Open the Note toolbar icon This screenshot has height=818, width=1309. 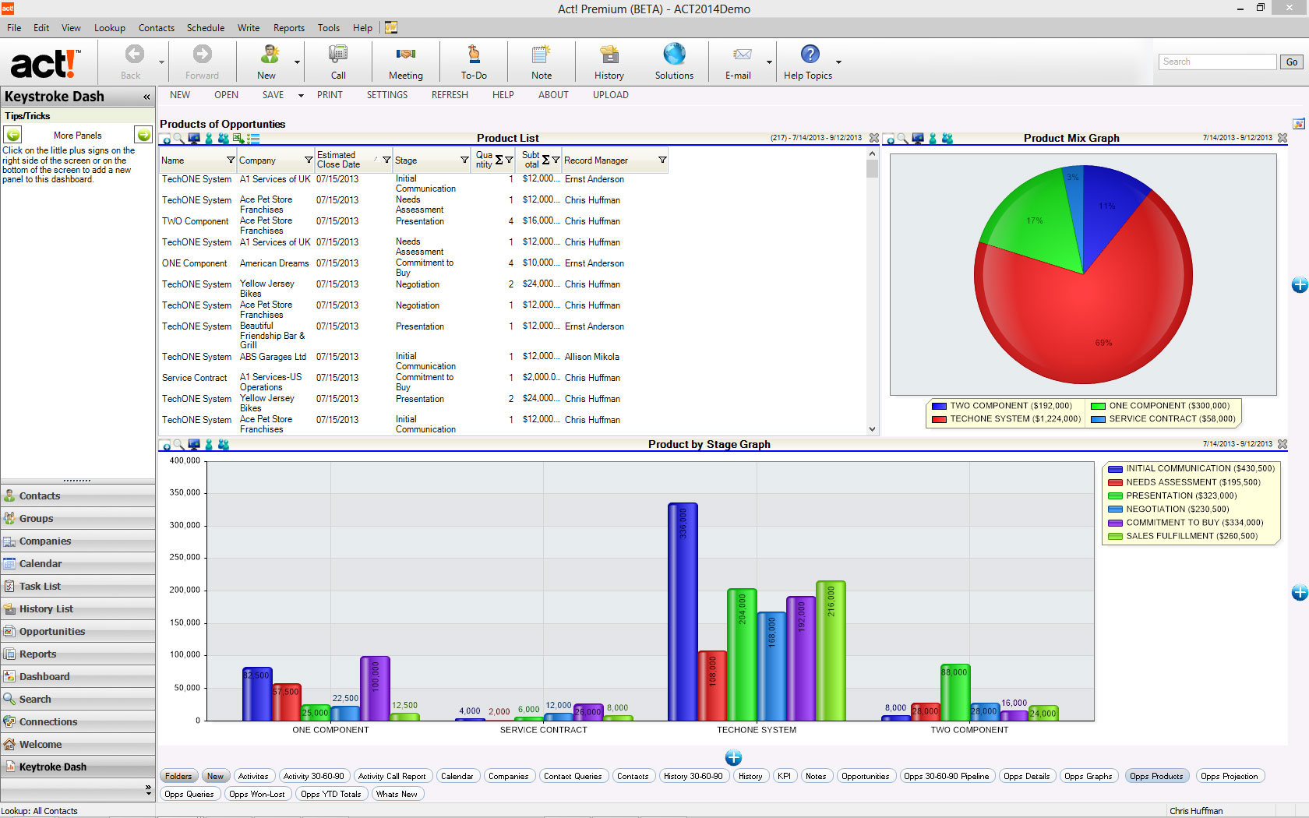542,54
